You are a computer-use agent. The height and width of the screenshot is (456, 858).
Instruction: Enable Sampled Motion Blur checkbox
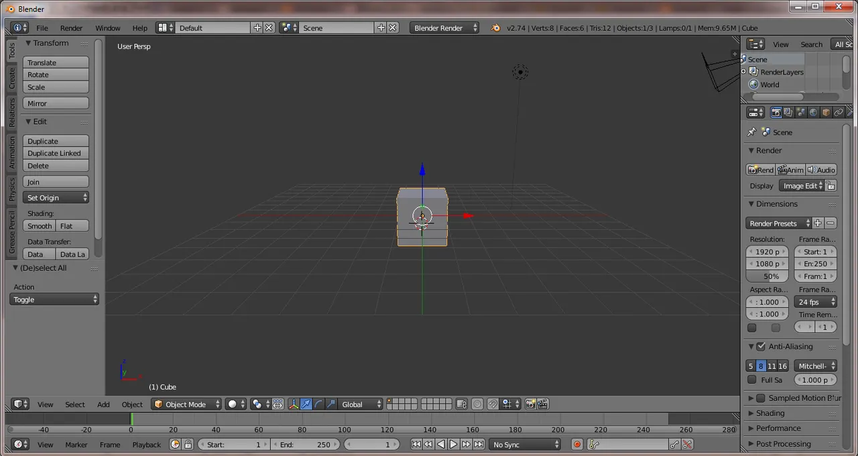pyautogui.click(x=761, y=398)
